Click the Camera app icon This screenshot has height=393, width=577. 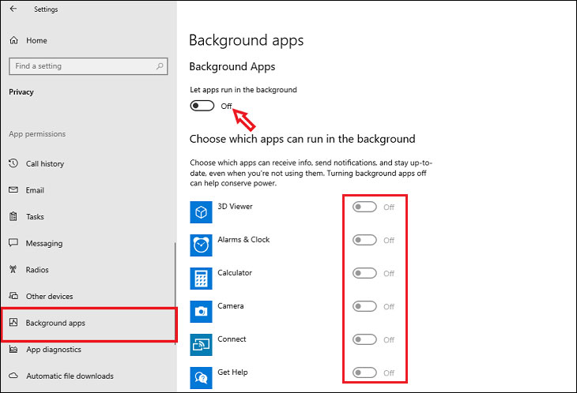tap(202, 312)
